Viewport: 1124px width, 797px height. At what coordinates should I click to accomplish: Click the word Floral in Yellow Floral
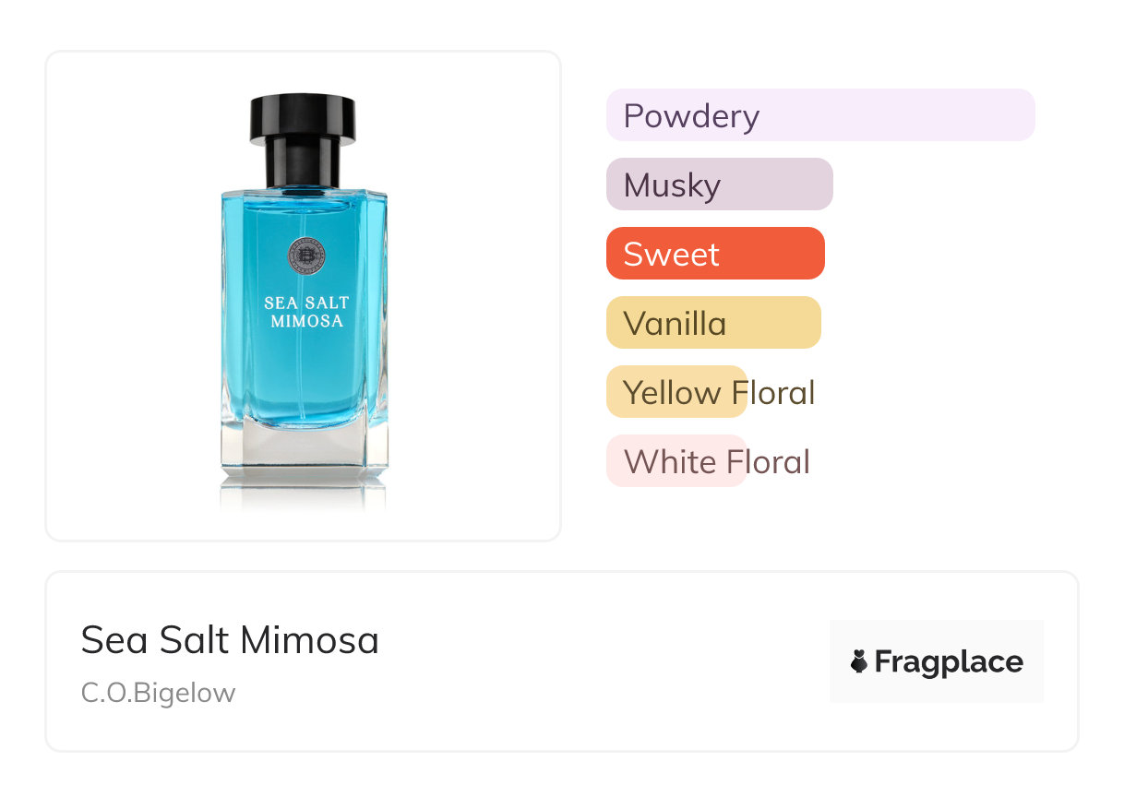(771, 392)
